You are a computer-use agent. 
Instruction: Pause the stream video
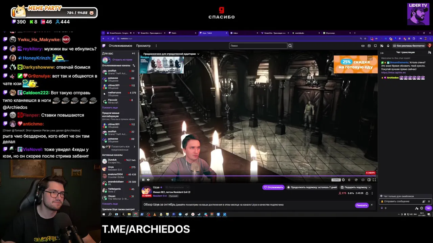point(143,180)
